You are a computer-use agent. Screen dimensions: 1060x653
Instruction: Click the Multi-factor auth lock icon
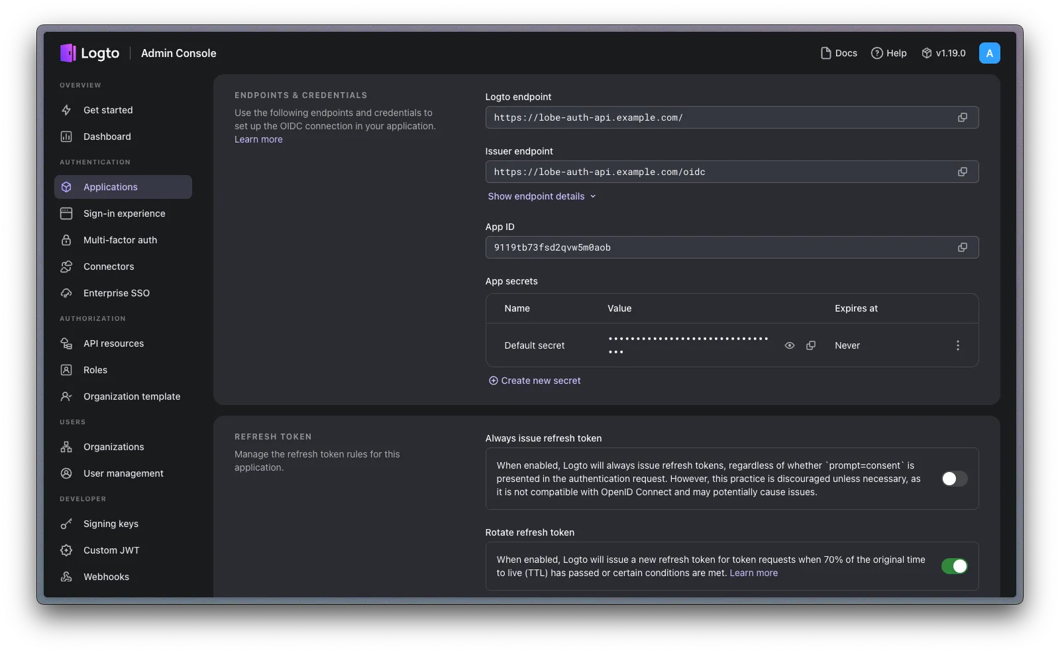click(x=66, y=240)
